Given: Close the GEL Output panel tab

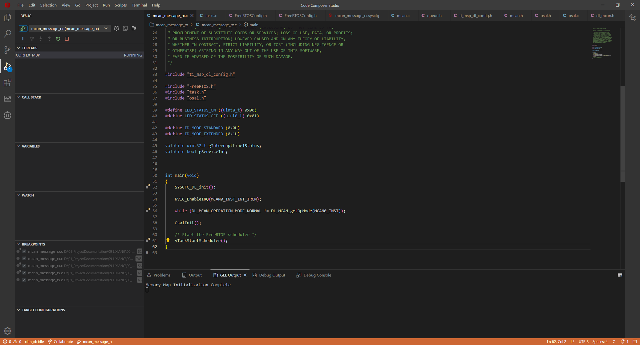Looking at the screenshot, I should (x=245, y=275).
